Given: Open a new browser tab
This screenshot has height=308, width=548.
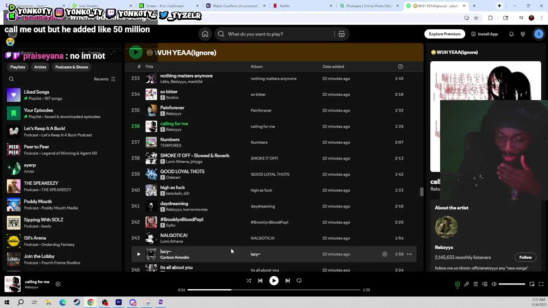Looking at the screenshot, I should [474, 6].
